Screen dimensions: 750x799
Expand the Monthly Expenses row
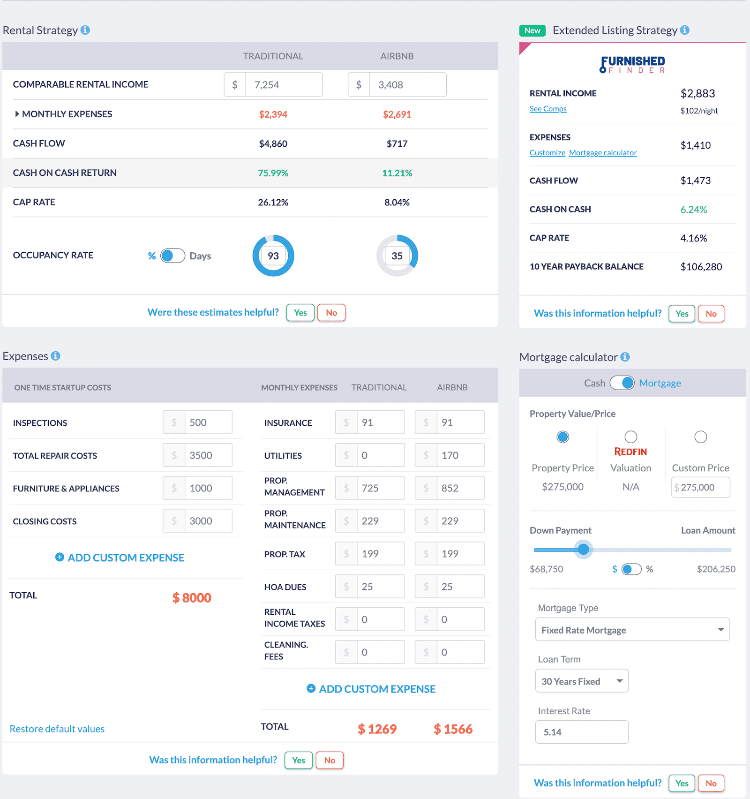[17, 114]
